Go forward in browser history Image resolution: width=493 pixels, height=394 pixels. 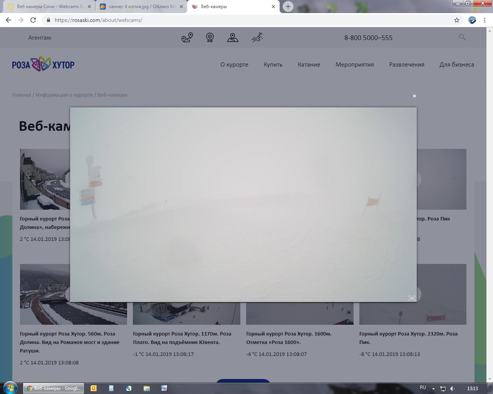pyautogui.click(x=21, y=20)
